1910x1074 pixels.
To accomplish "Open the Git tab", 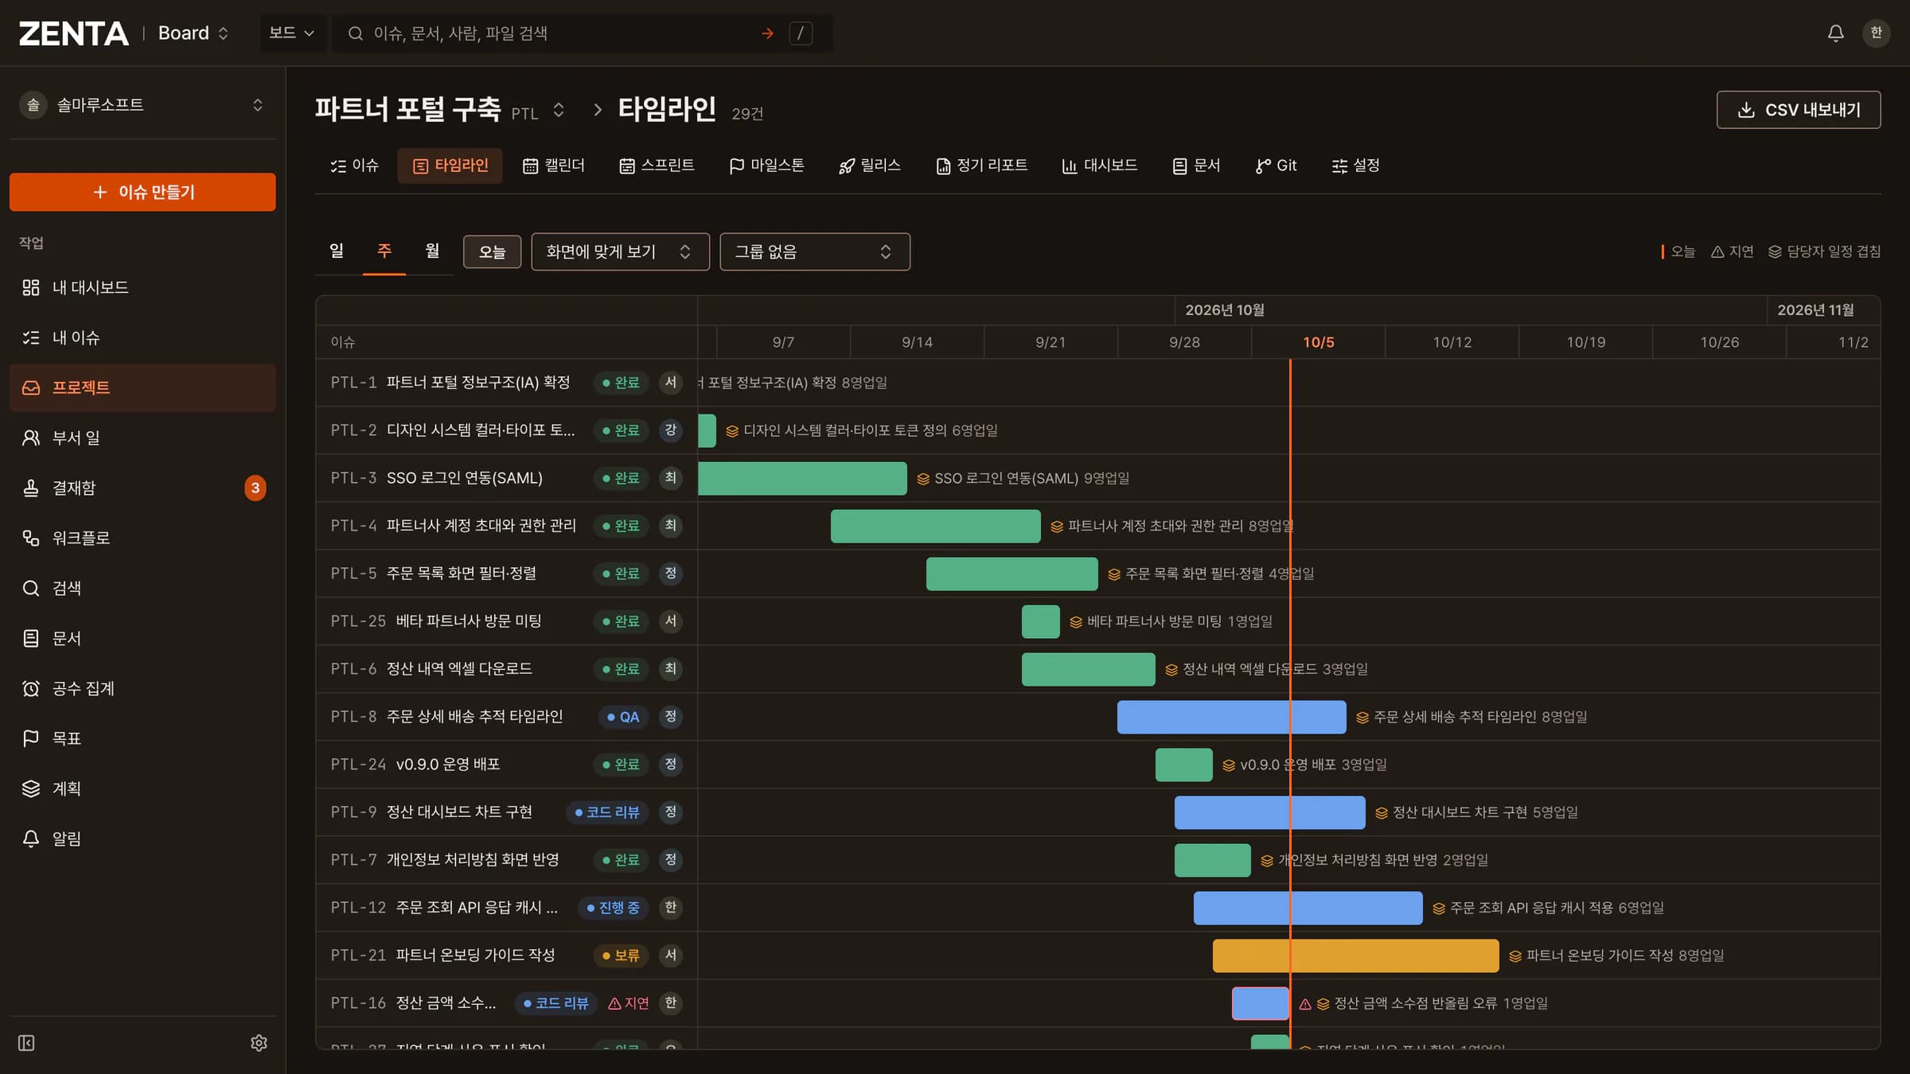I will [x=1277, y=165].
